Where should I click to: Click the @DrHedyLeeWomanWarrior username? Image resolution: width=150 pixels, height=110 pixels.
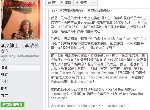(20, 58)
